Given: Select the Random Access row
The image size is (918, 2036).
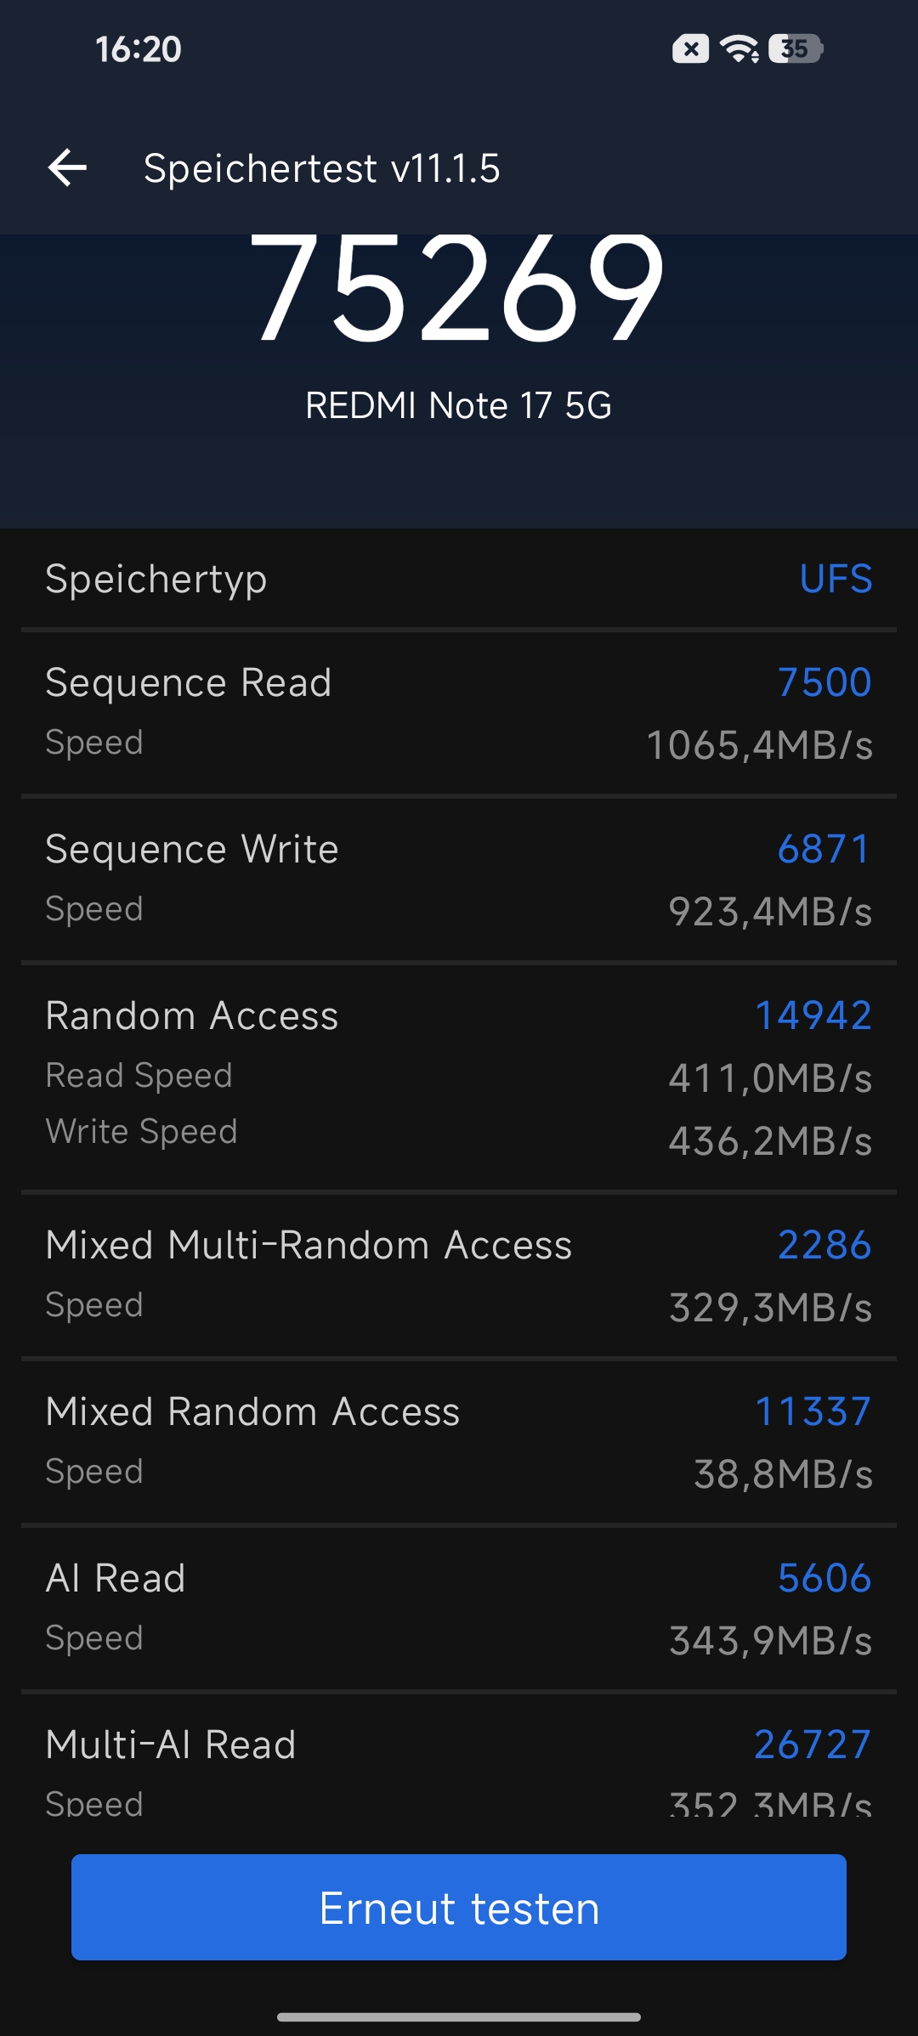Looking at the screenshot, I should click(x=459, y=1078).
